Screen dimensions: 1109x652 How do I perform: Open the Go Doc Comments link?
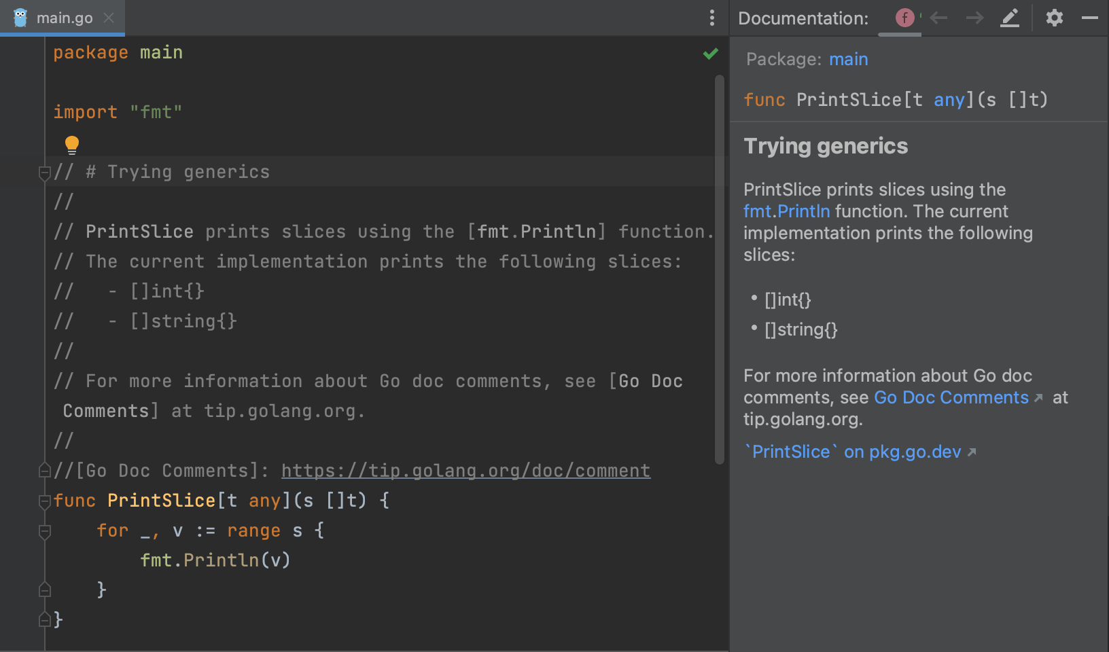(x=951, y=397)
